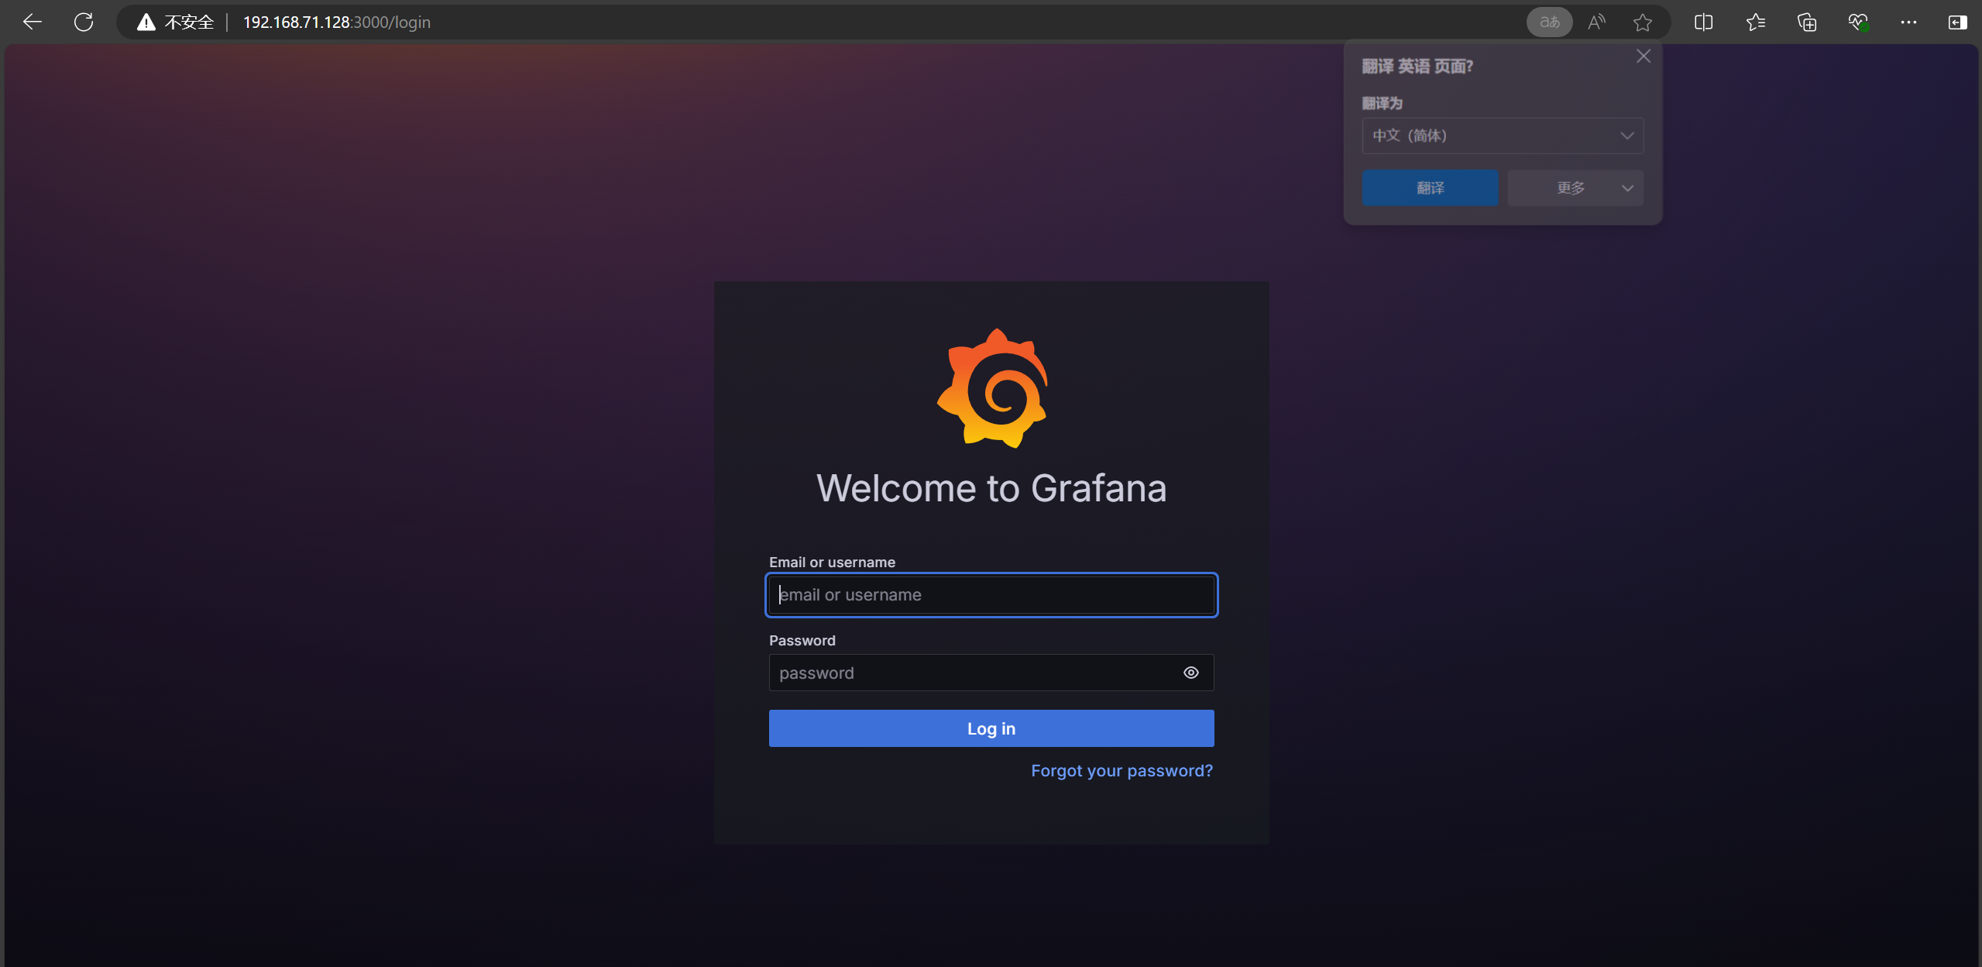
Task: Click the Password field label
Action: click(802, 641)
